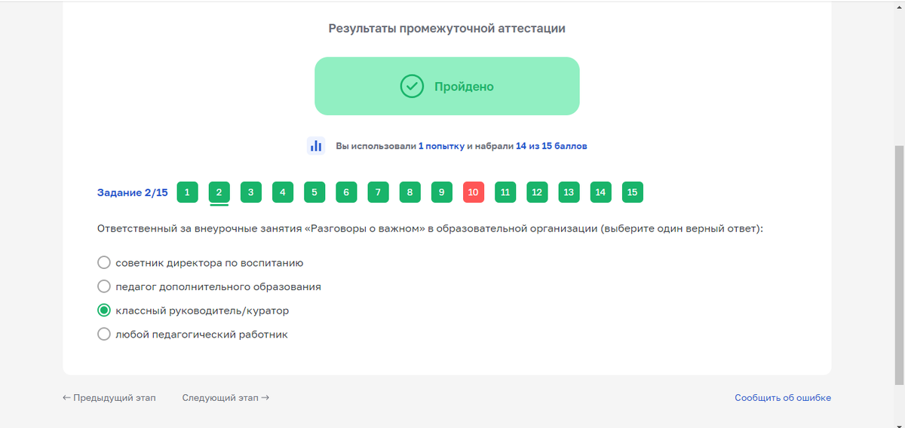Open task number 7
This screenshot has height=428, width=905.
[378, 192]
